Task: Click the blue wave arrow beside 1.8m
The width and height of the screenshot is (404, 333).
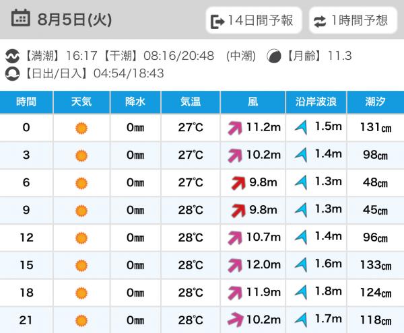Action: click(x=301, y=293)
